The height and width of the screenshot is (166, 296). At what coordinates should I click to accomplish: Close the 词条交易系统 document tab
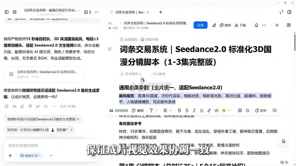pyautogui.click(x=148, y=12)
